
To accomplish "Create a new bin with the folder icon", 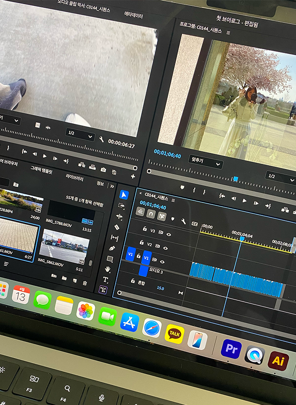I will [x=64, y=278].
